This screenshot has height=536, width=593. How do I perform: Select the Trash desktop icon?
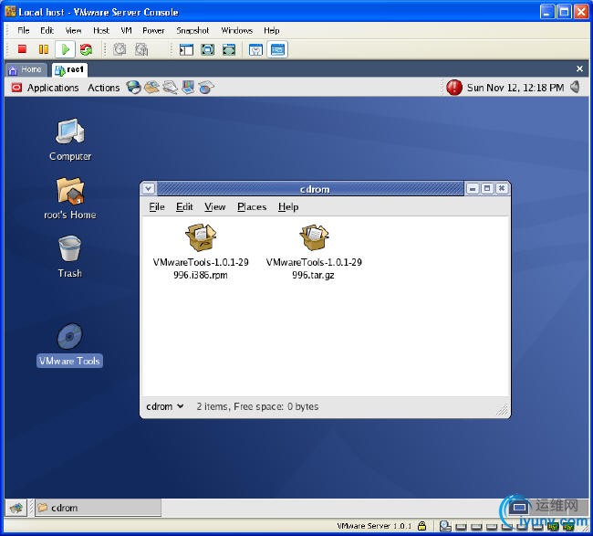[x=70, y=257]
